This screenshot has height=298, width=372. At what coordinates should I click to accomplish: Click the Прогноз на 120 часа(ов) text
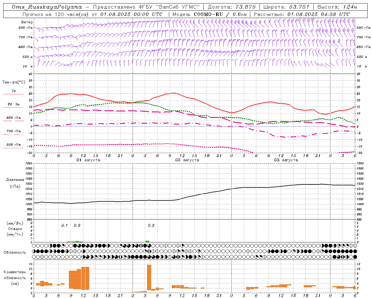pyautogui.click(x=56, y=14)
